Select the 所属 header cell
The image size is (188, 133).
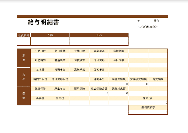(x=50, y=35)
